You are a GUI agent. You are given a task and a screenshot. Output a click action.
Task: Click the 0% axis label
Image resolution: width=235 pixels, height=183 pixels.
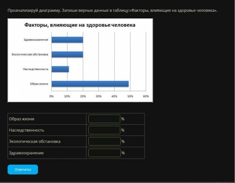tap(51, 96)
